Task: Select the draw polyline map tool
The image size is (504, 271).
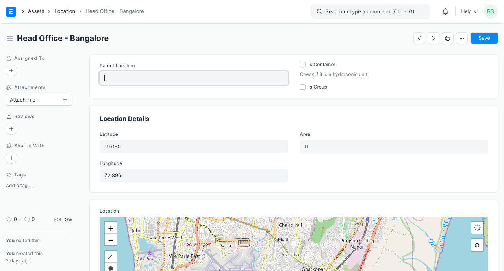Action: point(111,256)
